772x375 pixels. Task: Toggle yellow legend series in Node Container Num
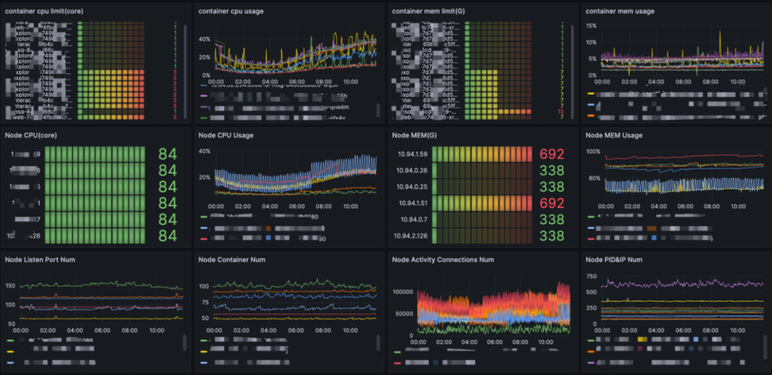[x=204, y=351]
